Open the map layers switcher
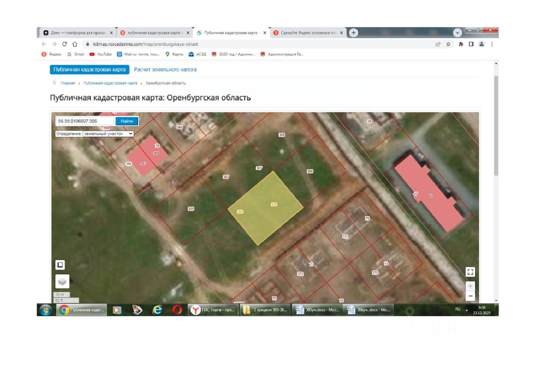Image resolution: width=534 pixels, height=378 pixels. [62, 282]
